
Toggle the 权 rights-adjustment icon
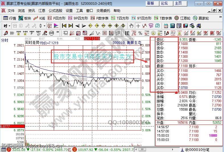pyautogui.click(x=50, y=26)
